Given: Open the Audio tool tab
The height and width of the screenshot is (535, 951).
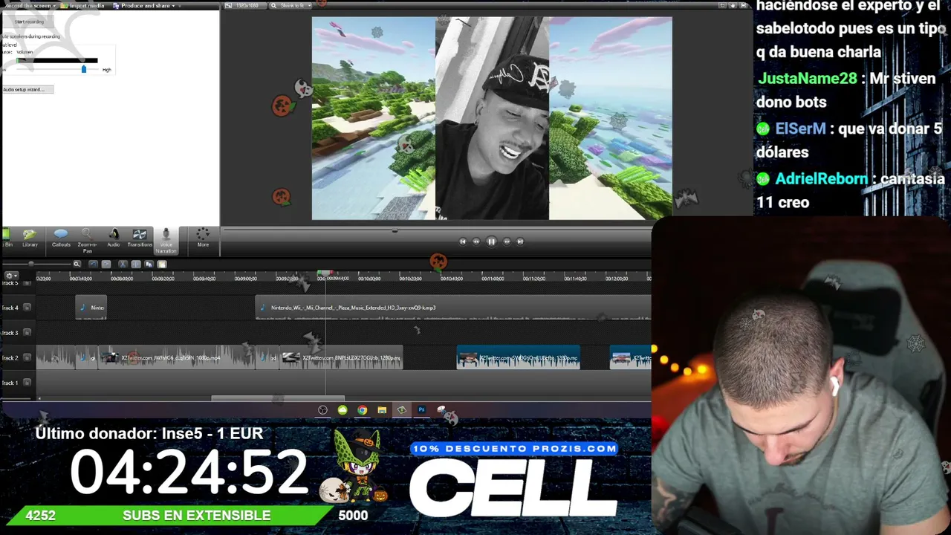Looking at the screenshot, I should coord(114,238).
